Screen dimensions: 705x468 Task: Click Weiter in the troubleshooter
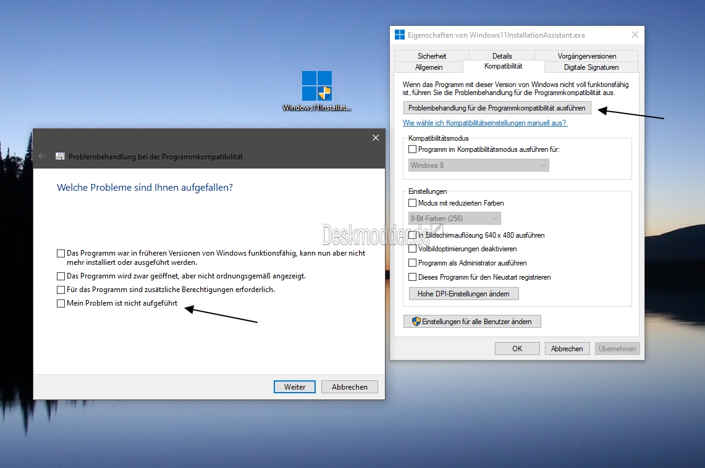(295, 387)
